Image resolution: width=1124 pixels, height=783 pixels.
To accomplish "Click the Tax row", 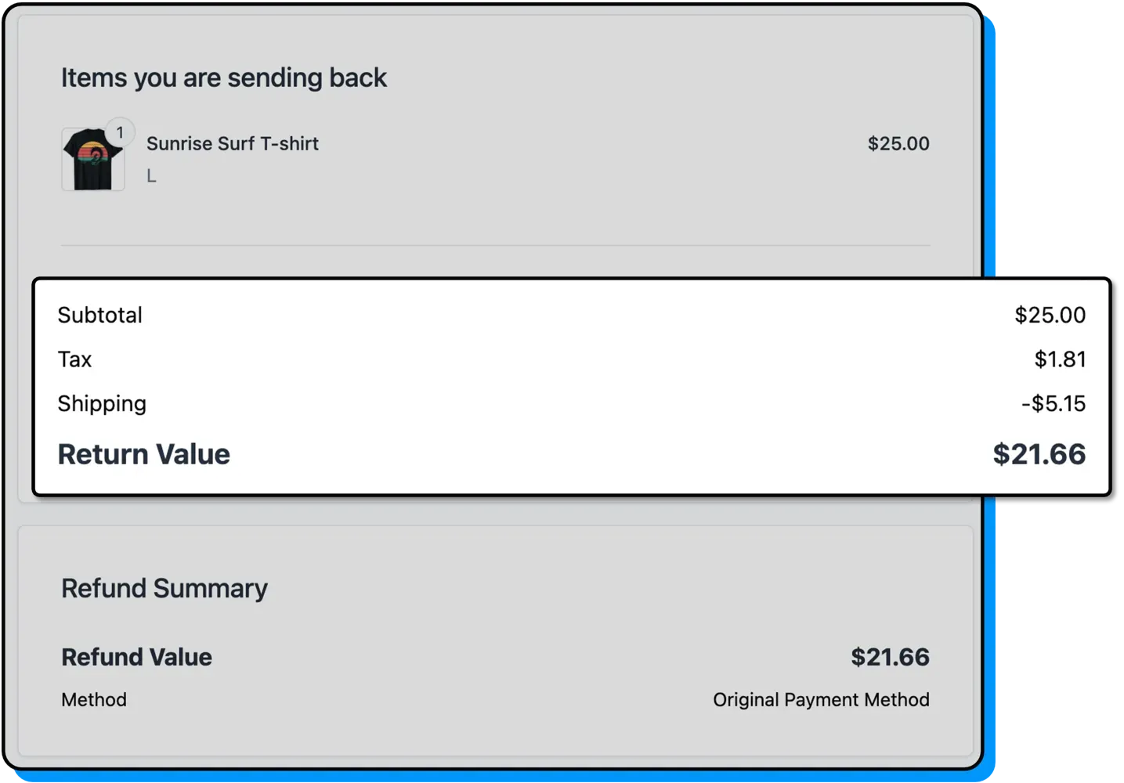I will 74,359.
